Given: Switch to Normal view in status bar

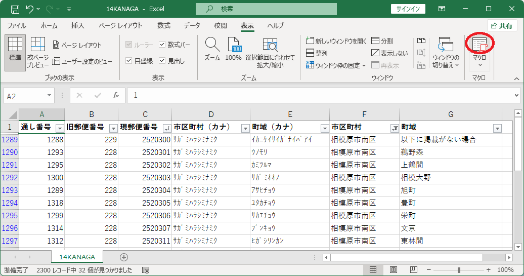Looking at the screenshot, I should [x=373, y=269].
